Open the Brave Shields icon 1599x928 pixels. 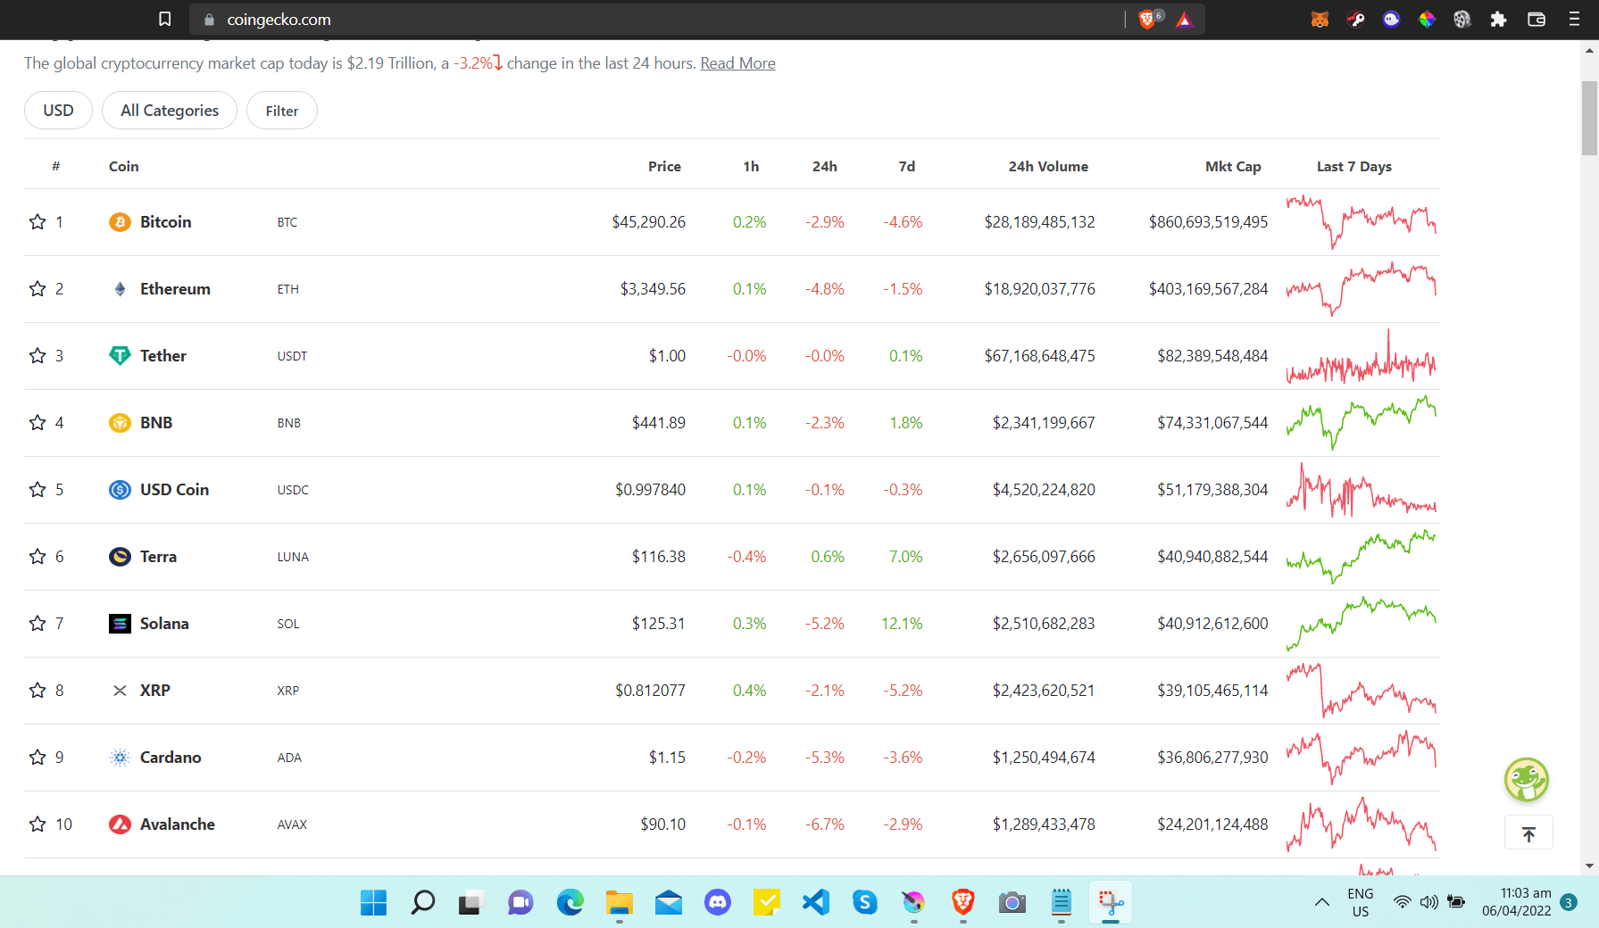[x=1147, y=20]
